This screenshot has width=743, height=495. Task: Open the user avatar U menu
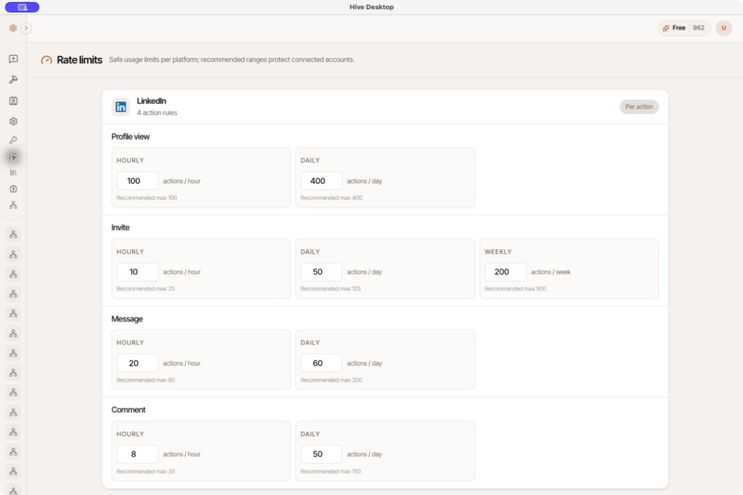724,28
